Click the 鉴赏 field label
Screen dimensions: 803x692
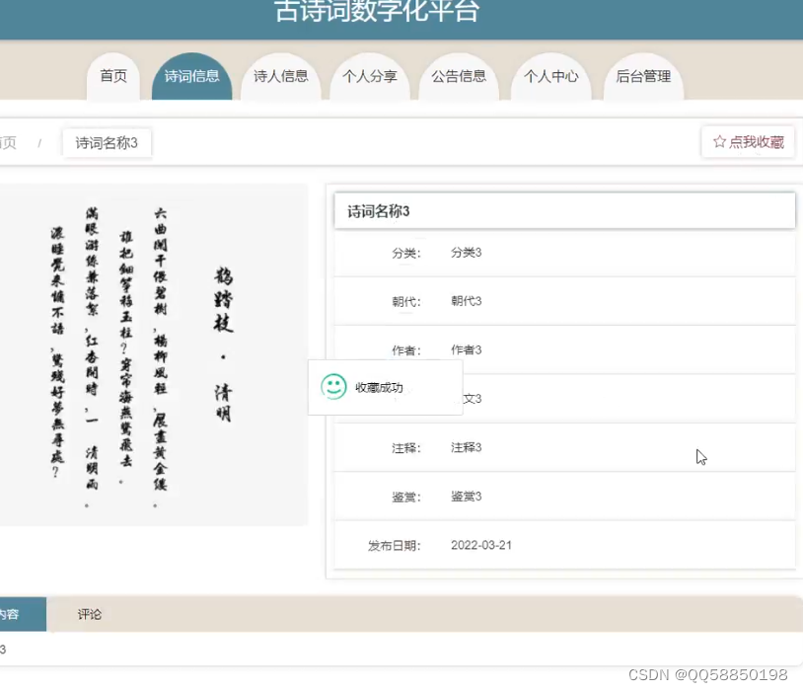point(406,497)
